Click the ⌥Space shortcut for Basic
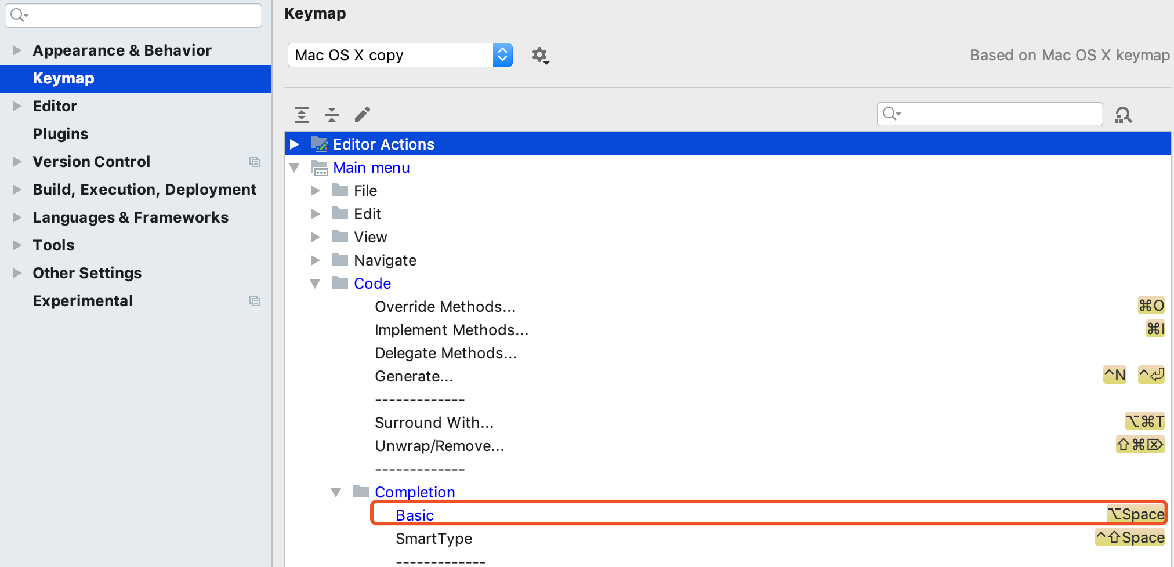Screen dimensions: 1174x567 1136,514
